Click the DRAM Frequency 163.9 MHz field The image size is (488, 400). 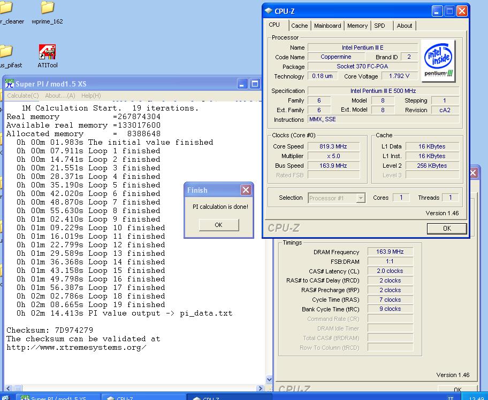point(390,252)
